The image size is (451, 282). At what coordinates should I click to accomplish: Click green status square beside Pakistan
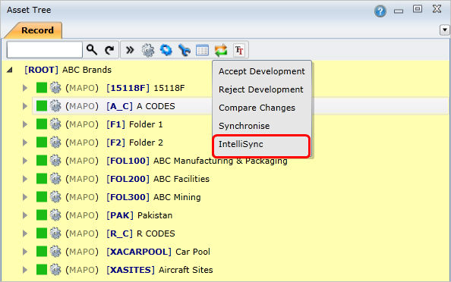(x=42, y=215)
